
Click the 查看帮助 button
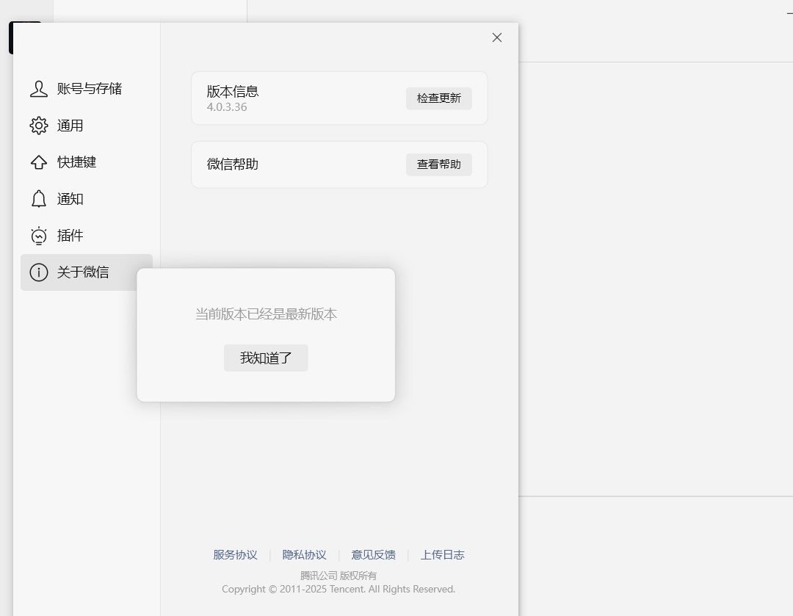(439, 164)
